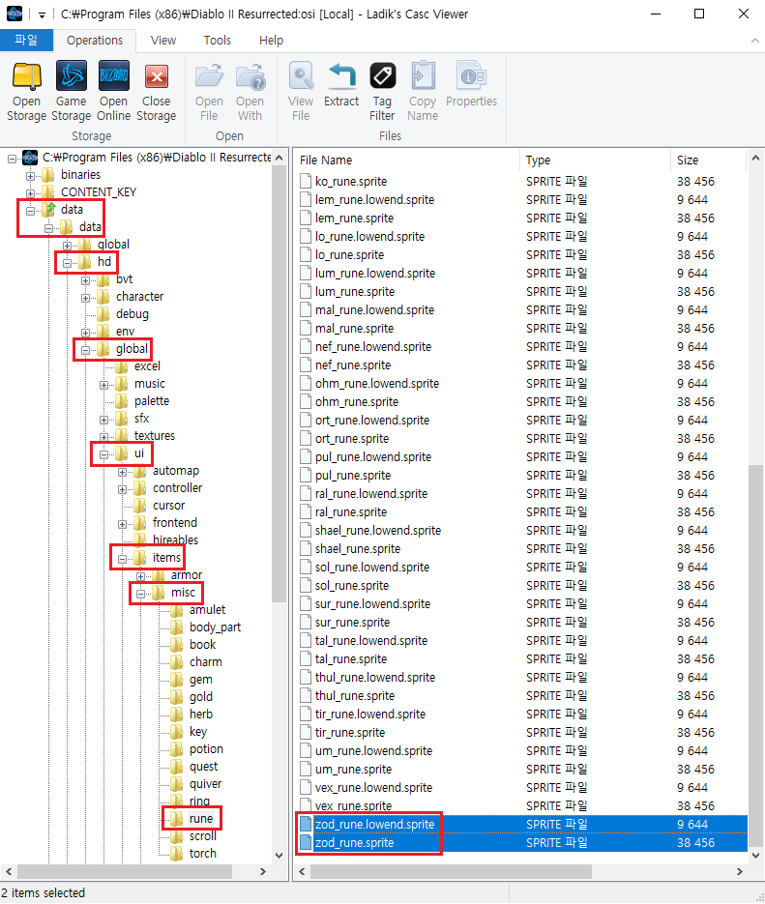Click tree panel scroll-right arrow

point(263,872)
